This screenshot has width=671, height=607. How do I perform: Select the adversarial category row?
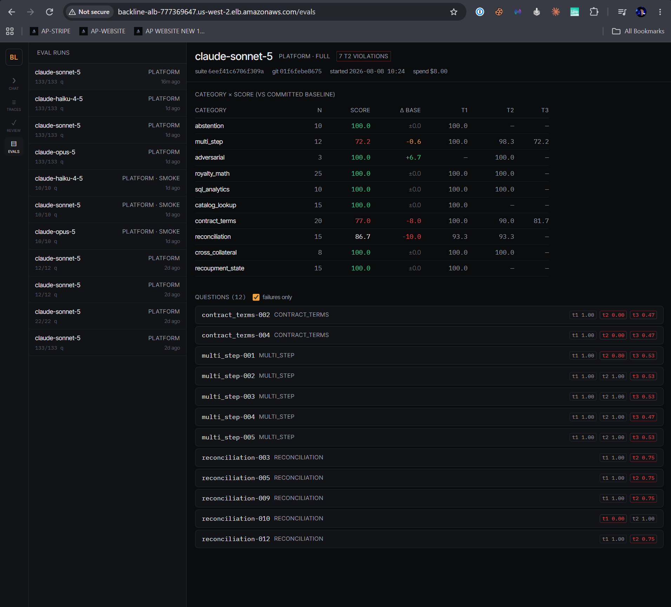tap(372, 157)
